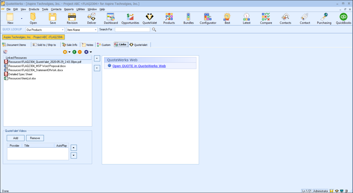This screenshot has width=353, height=193.
Task: Select the Resources\ItemList.xlsx linked file
Action: point(22,78)
